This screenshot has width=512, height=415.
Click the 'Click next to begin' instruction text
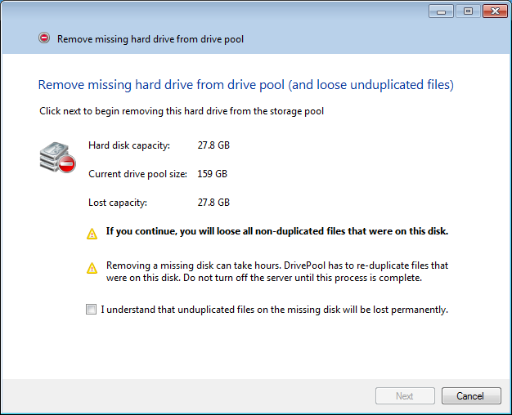(x=182, y=111)
